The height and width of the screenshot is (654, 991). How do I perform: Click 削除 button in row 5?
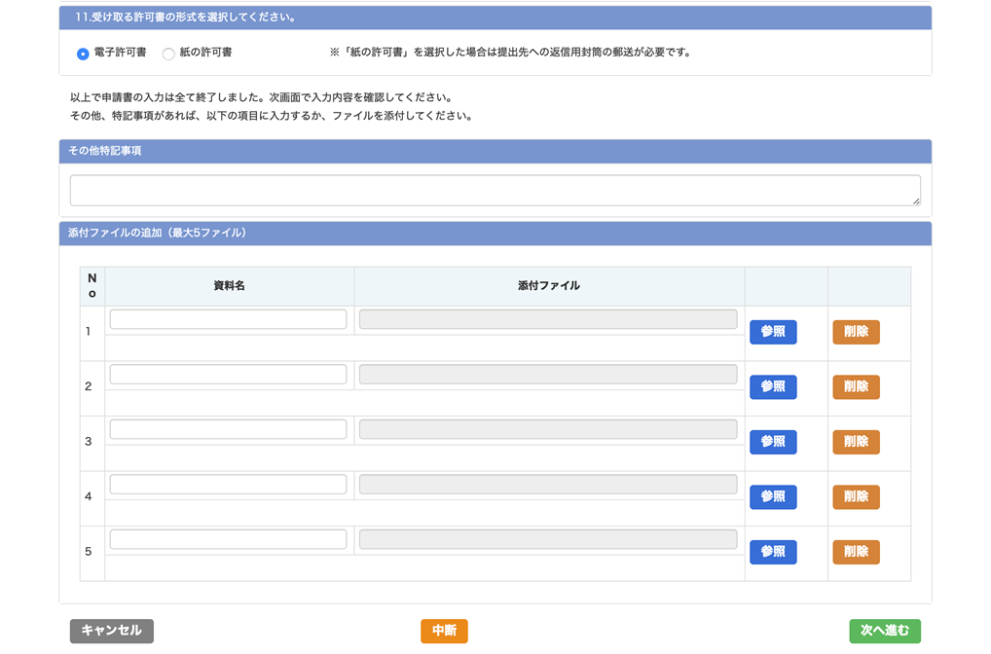pyautogui.click(x=856, y=552)
